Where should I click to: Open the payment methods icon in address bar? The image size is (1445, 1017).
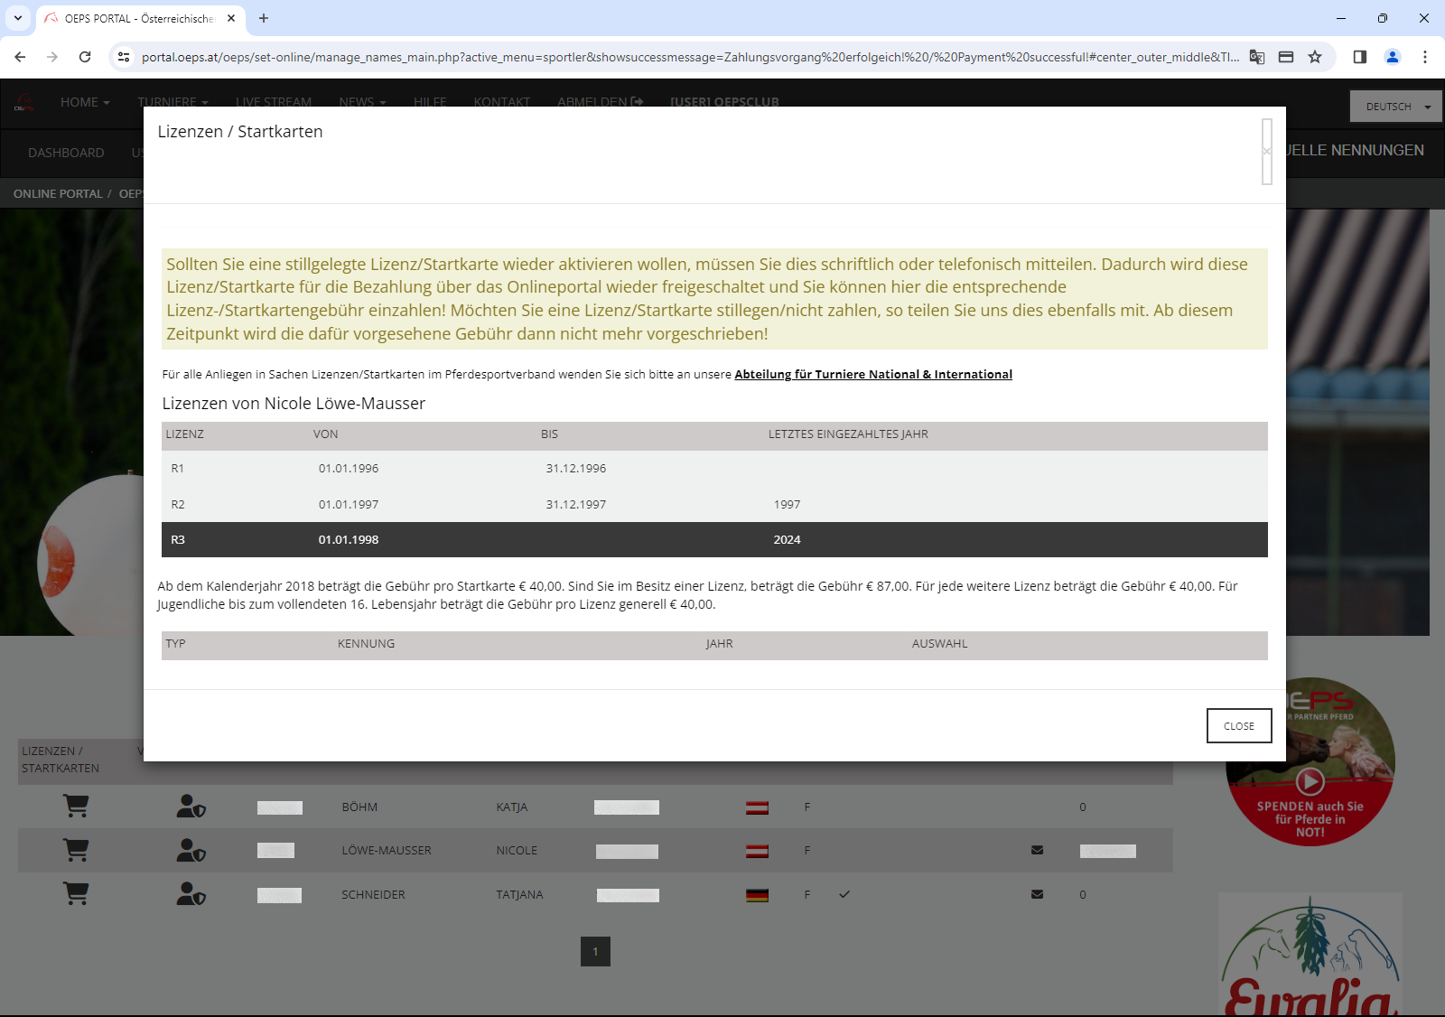click(x=1286, y=57)
